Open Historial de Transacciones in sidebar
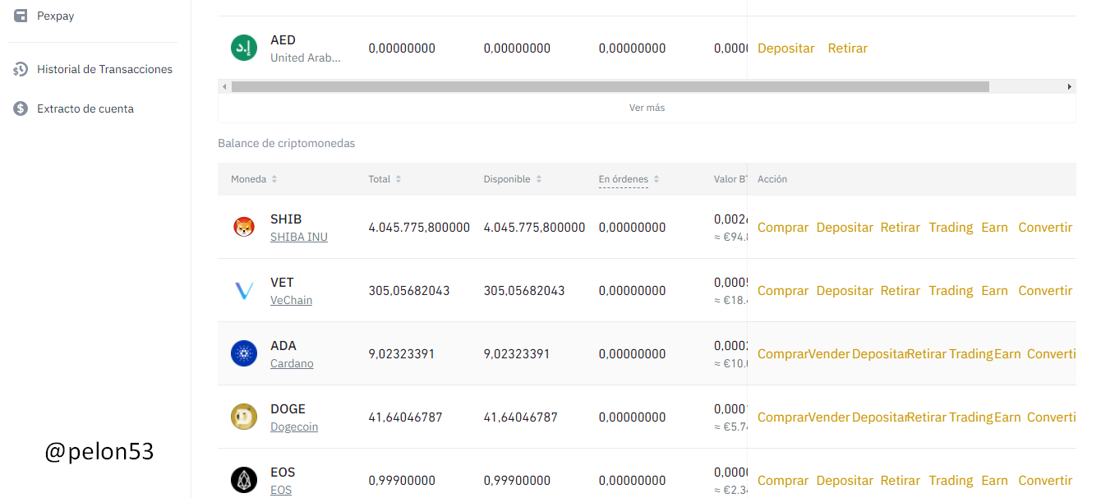 point(104,69)
